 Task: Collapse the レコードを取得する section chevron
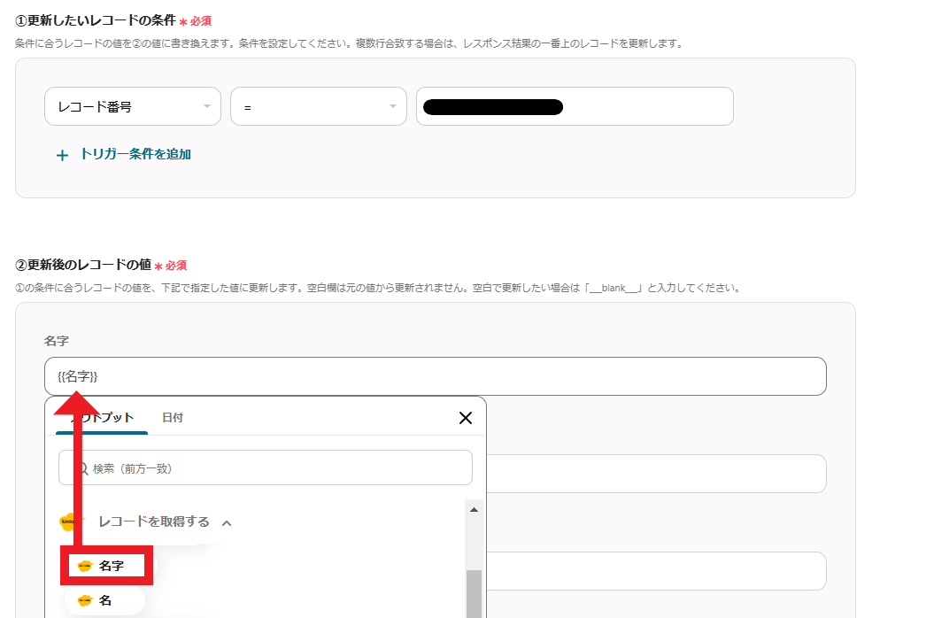[x=227, y=522]
